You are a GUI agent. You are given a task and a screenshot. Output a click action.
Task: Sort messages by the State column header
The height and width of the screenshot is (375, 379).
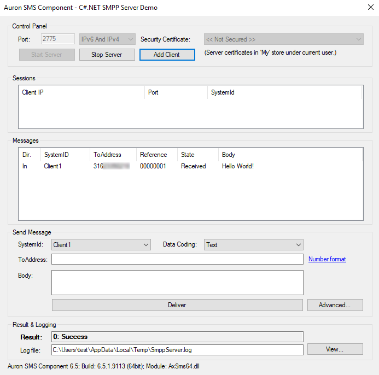[197, 155]
